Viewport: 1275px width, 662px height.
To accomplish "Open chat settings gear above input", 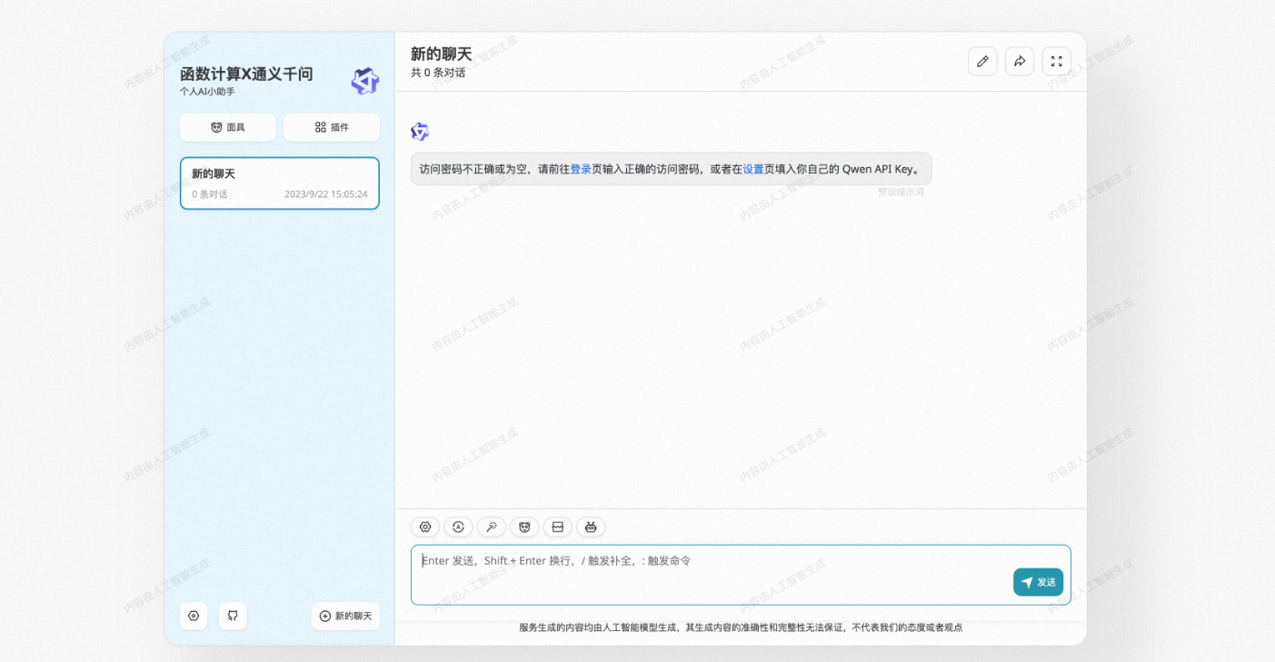I will click(x=425, y=527).
